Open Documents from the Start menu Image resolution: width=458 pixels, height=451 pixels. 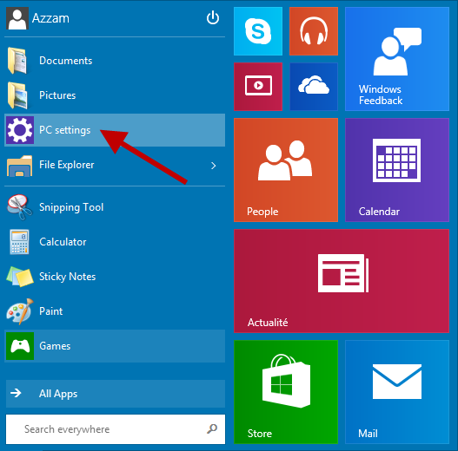(115, 61)
